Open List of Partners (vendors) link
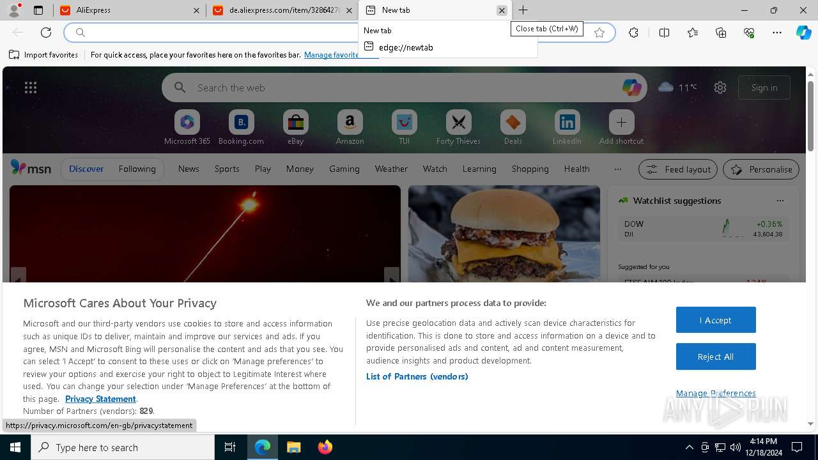This screenshot has width=818, height=460. pyautogui.click(x=417, y=376)
